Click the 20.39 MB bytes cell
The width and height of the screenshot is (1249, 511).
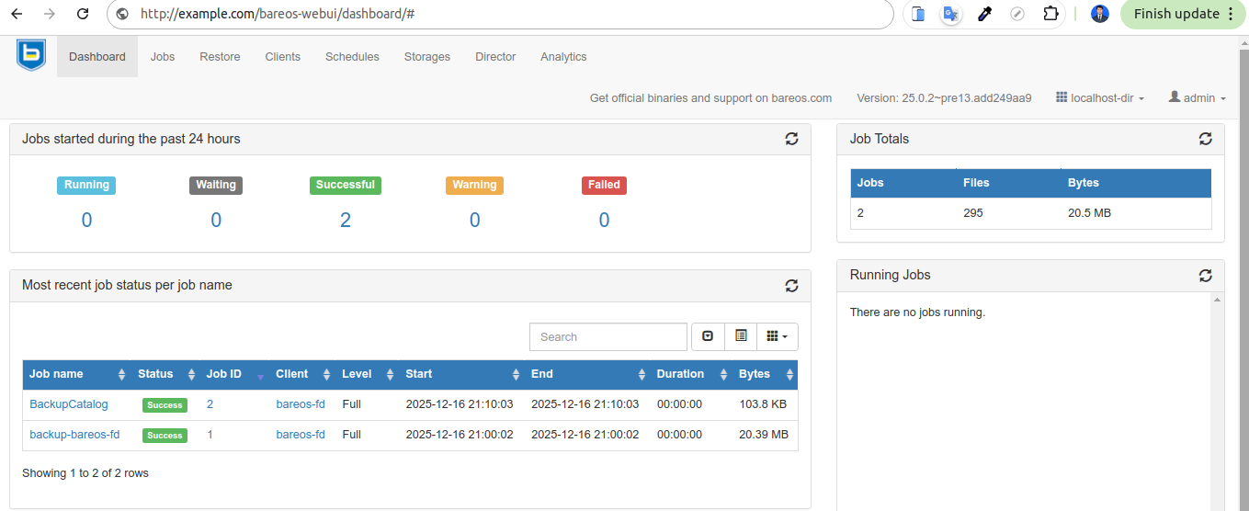764,435
